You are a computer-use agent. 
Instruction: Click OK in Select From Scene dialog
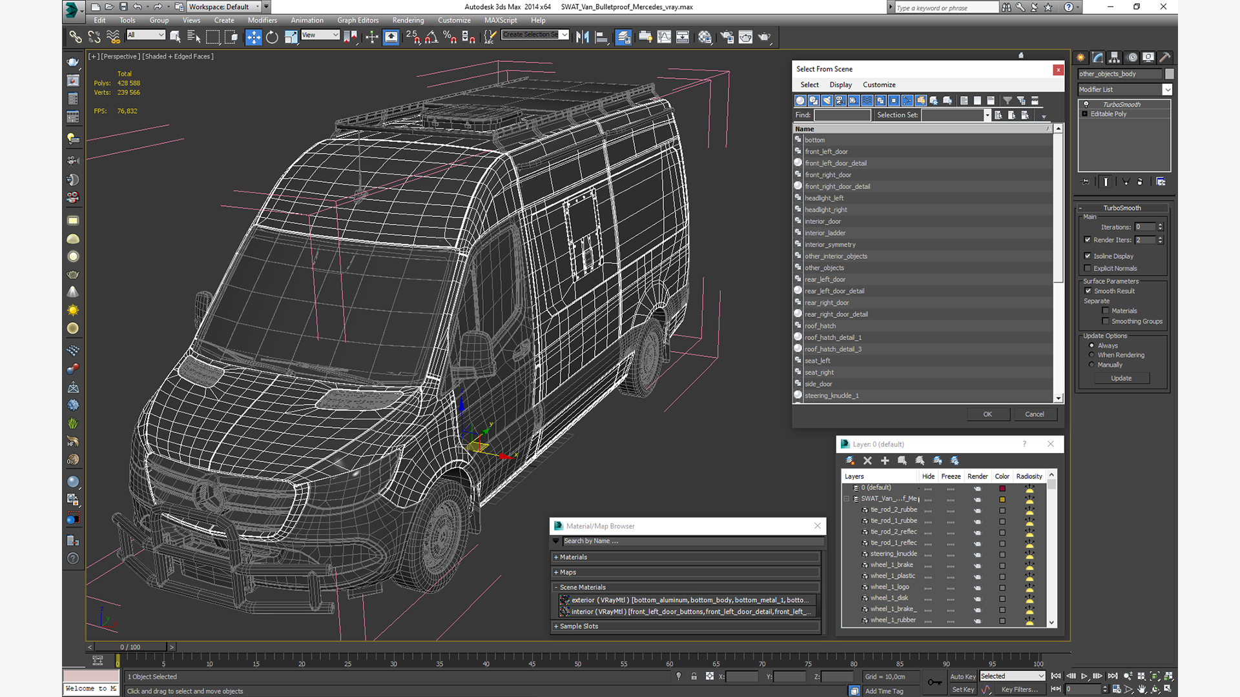tap(987, 415)
